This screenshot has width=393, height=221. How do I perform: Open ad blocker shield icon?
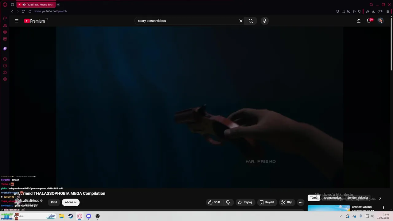pos(348,11)
